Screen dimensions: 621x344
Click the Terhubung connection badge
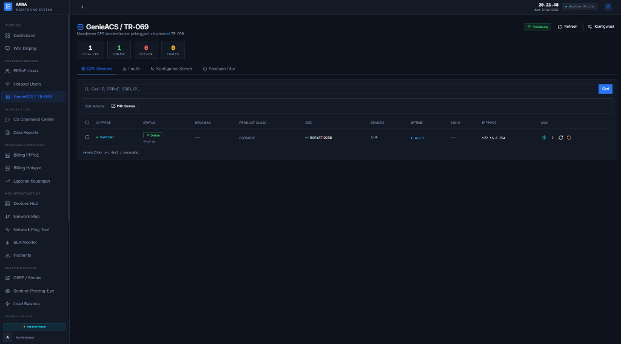tap(537, 27)
